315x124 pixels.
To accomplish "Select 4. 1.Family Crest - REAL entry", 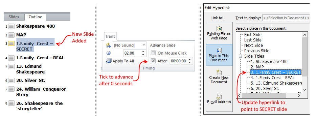I will tap(272, 78).
